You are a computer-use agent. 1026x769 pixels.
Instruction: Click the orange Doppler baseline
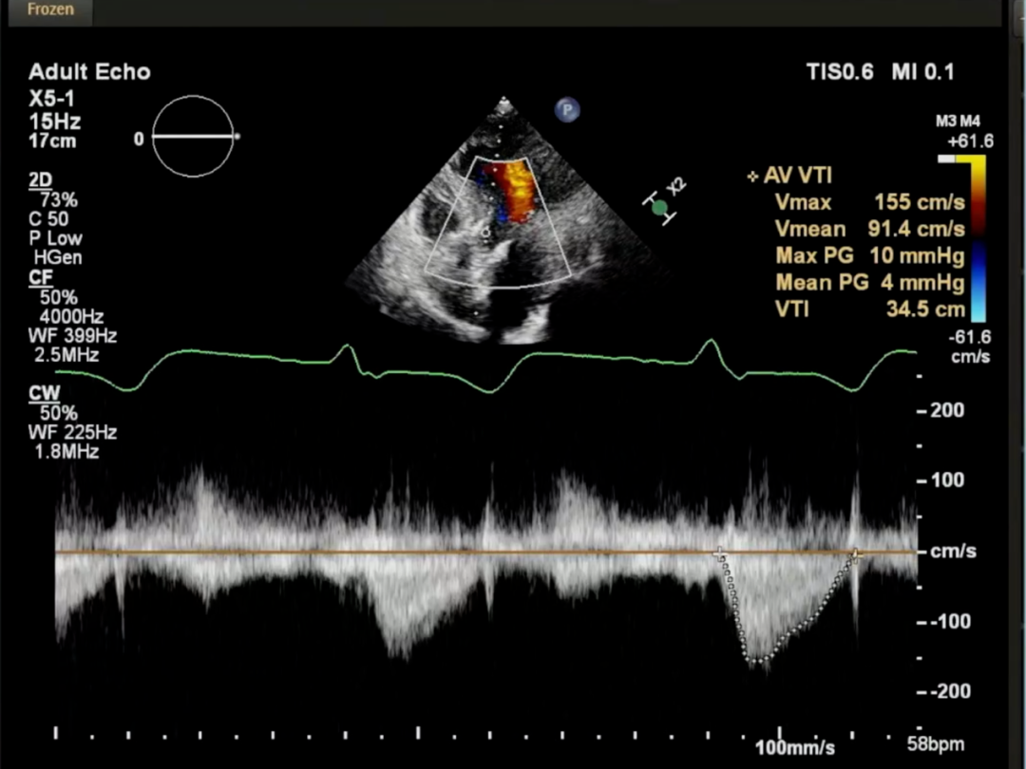380,552
